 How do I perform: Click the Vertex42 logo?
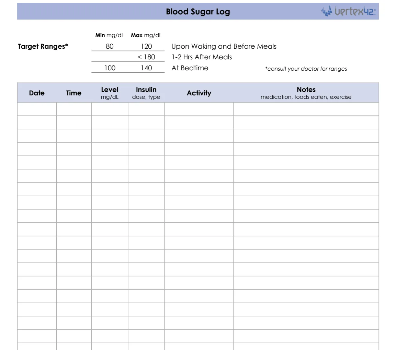pyautogui.click(x=348, y=11)
